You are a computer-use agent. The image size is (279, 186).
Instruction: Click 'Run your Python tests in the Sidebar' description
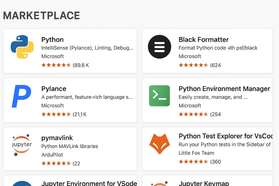(x=225, y=144)
